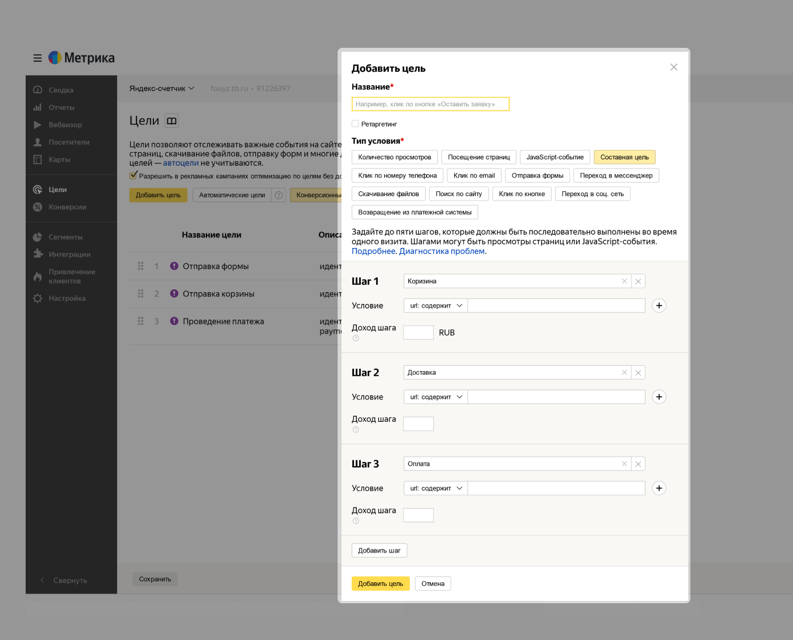This screenshot has height=640, width=793.
Task: Expand url: содержит dropdown in Шаг 1
Action: pos(436,306)
